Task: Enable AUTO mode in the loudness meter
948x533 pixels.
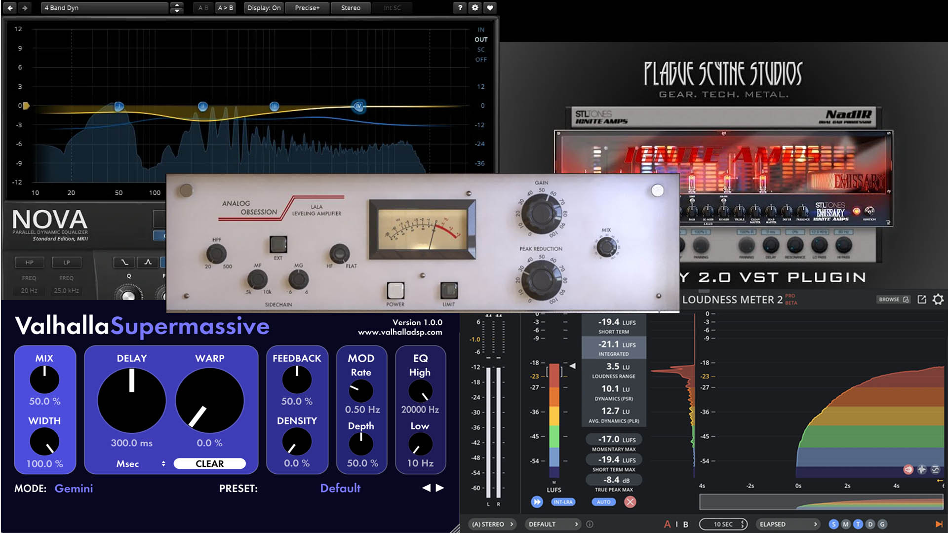Action: [603, 502]
